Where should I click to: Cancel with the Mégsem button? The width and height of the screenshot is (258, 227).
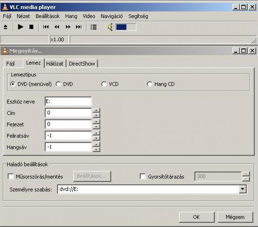235,217
